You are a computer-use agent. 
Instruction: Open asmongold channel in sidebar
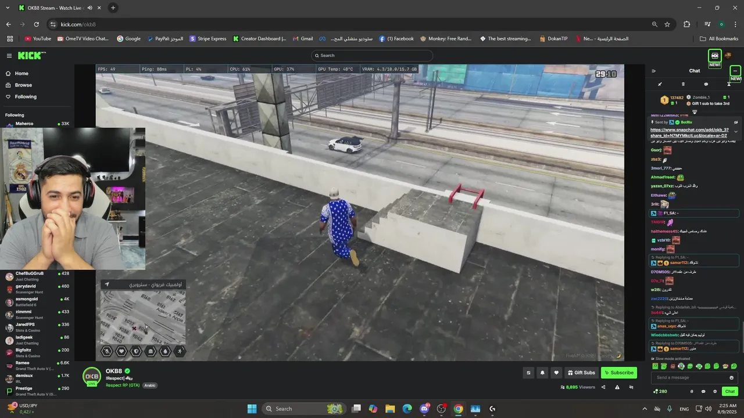pyautogui.click(x=37, y=301)
